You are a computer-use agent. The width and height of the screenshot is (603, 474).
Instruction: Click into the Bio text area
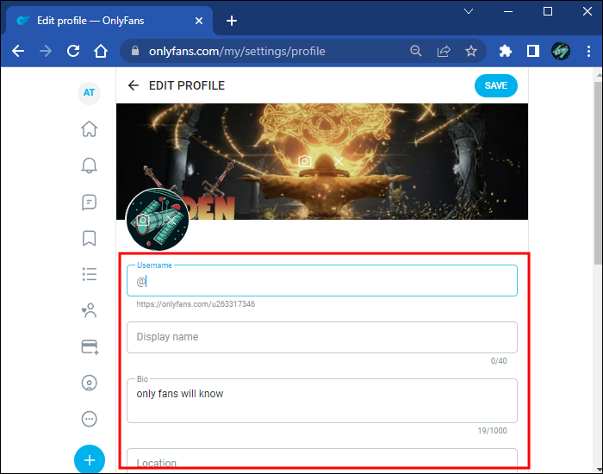322,401
